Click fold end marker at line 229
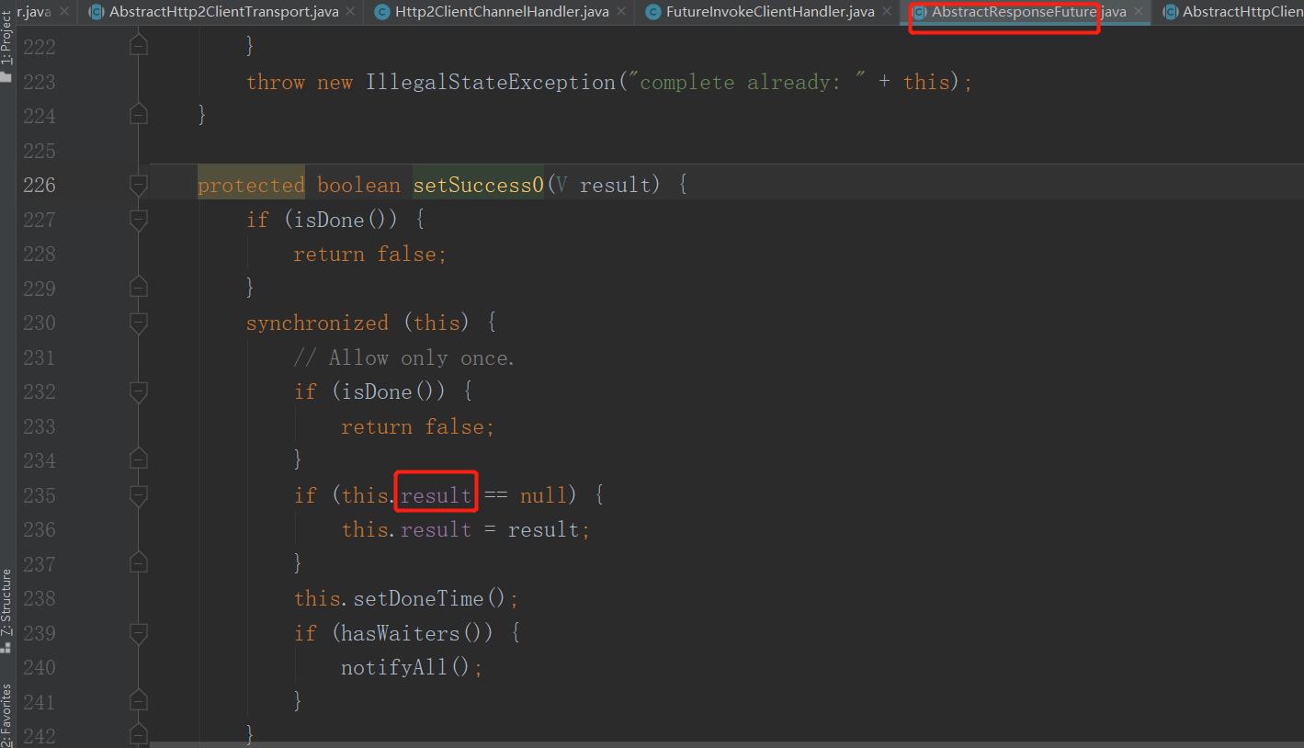This screenshot has height=748, width=1304. [139, 289]
